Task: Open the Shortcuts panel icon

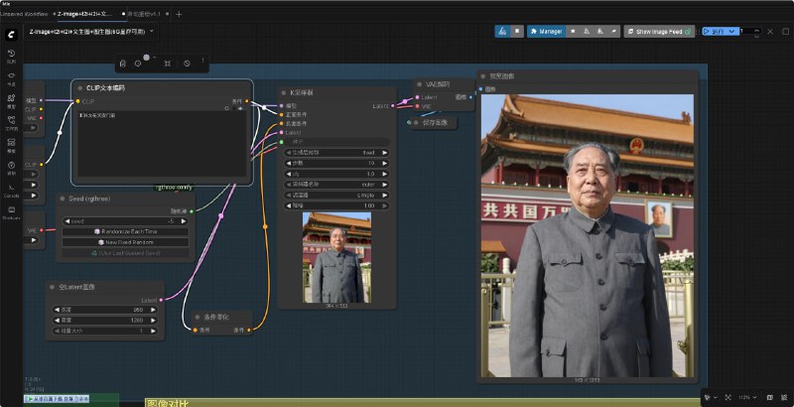Action: tap(11, 212)
